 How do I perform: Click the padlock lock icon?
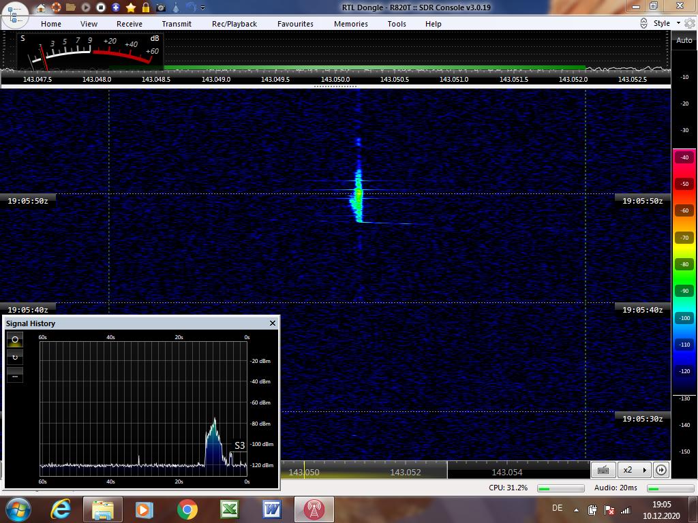coord(146,7)
